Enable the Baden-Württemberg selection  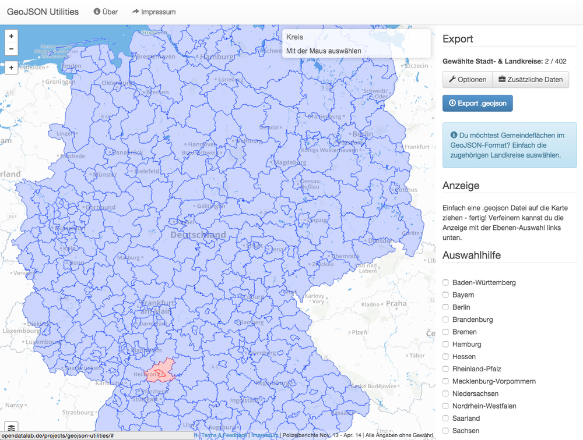tap(445, 282)
